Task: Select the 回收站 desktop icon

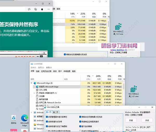Action: point(14,119)
